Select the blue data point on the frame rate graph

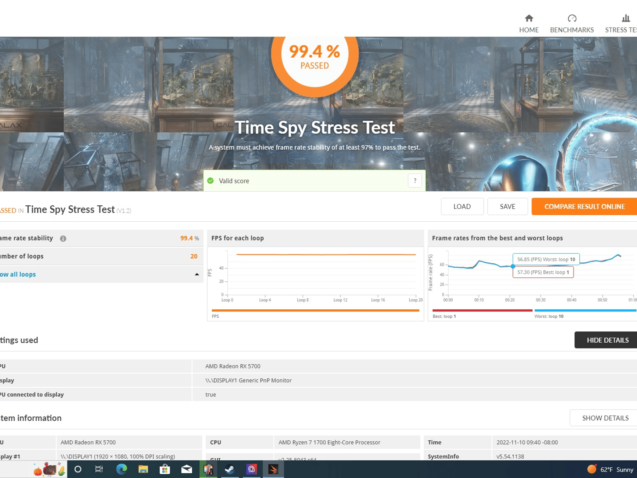(x=513, y=266)
